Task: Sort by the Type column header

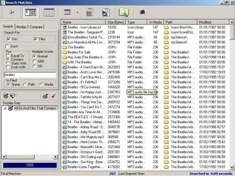Action: [136, 22]
